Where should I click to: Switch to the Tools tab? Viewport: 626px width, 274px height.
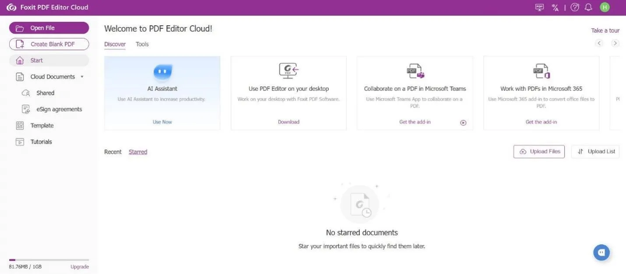click(x=142, y=44)
